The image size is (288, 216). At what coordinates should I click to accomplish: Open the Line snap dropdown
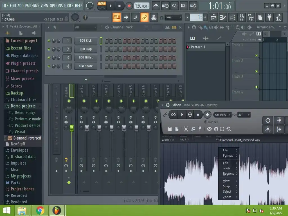pos(173,17)
